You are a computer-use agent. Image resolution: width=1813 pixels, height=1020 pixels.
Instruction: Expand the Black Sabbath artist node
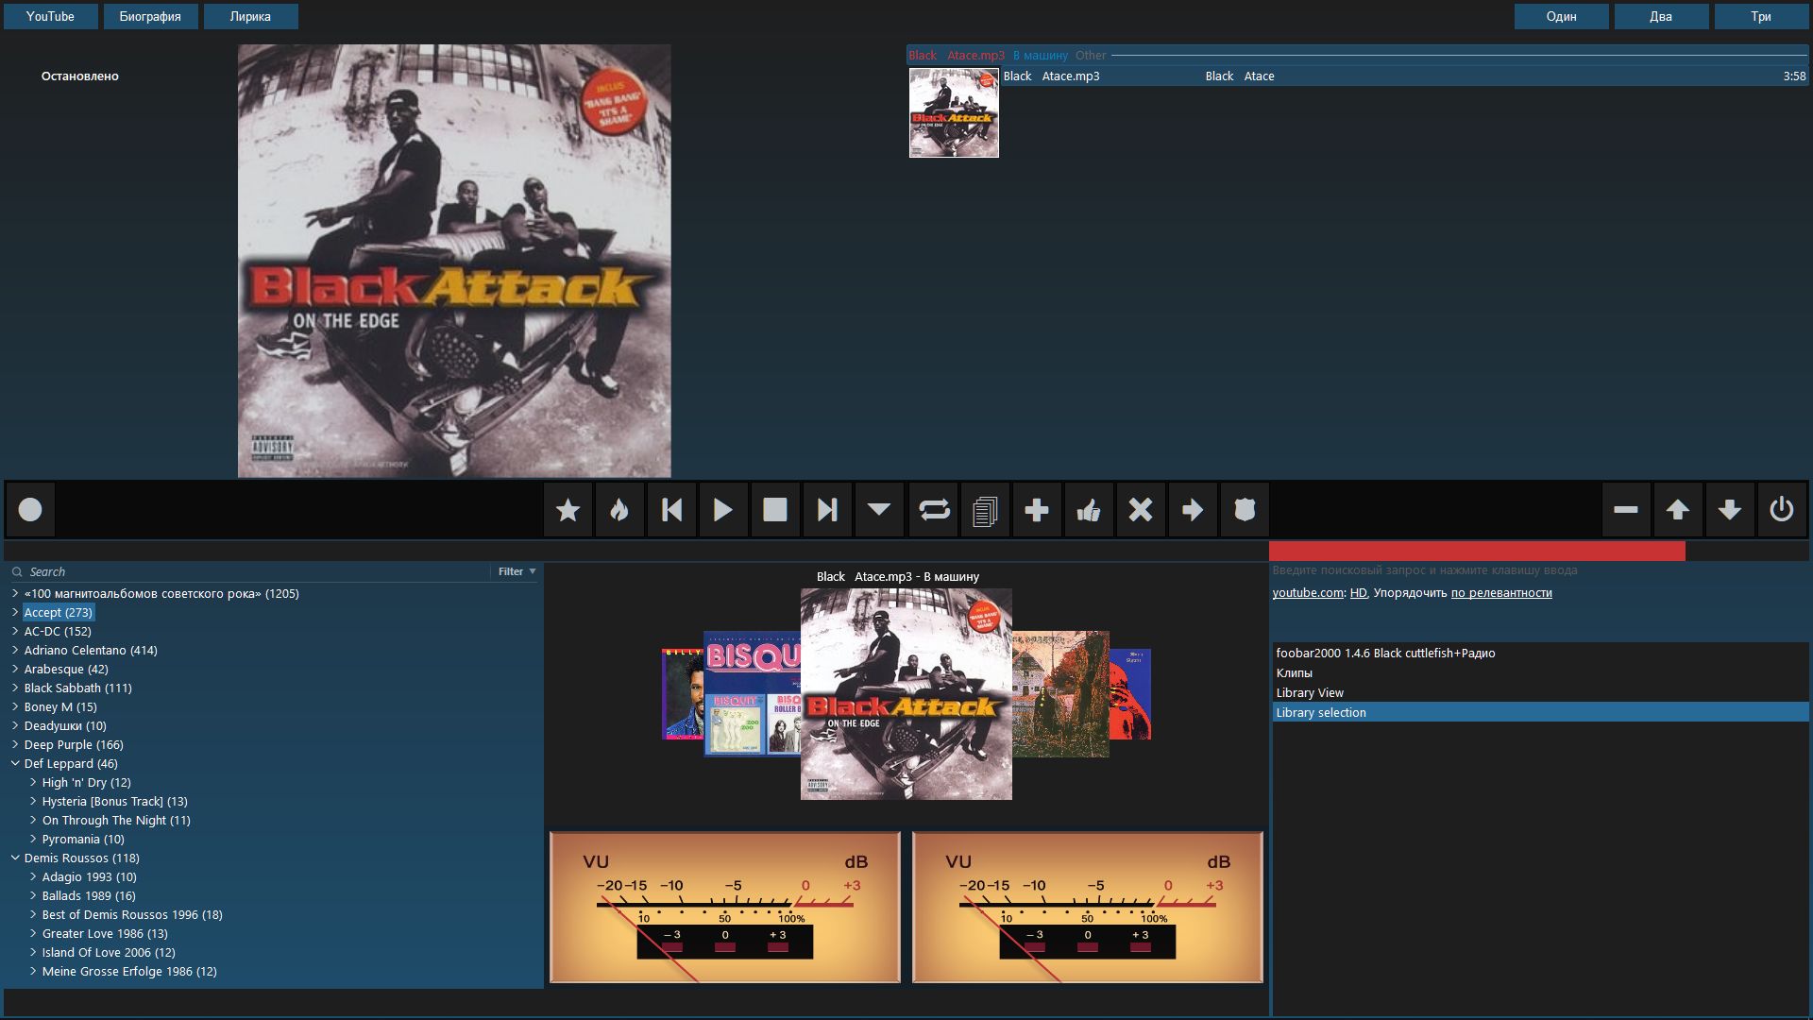click(15, 688)
